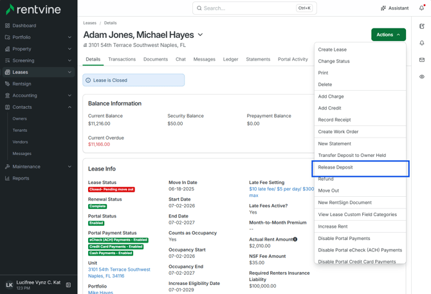
Task: Open the Chat tab
Action: (181, 59)
